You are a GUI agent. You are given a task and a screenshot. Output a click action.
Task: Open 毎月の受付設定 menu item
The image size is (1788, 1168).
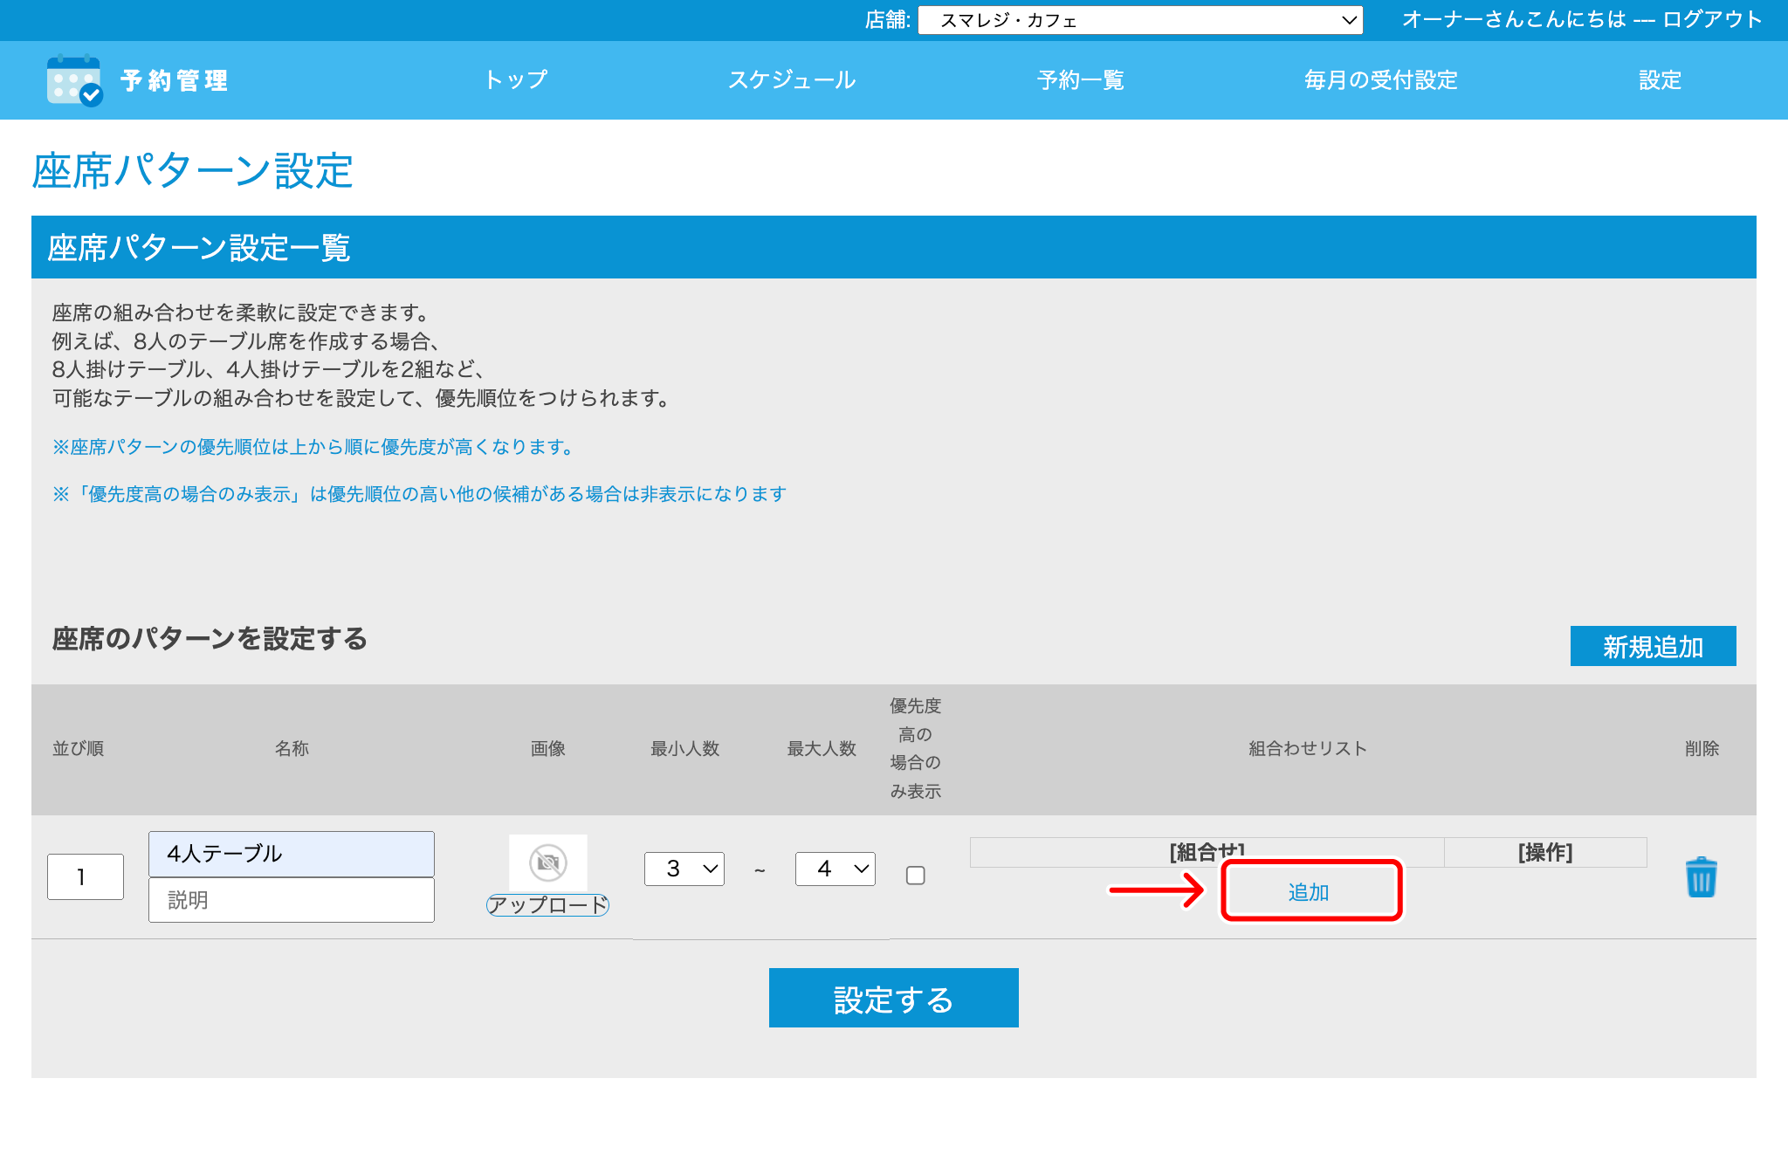1380,80
